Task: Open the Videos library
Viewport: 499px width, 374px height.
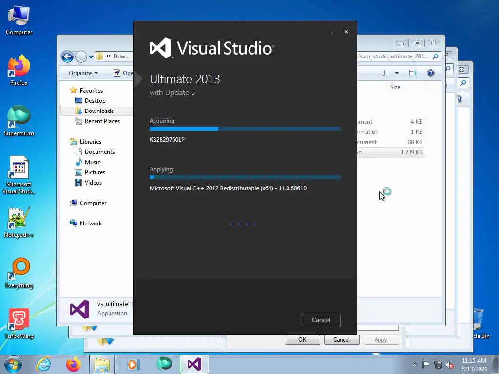Action: tap(93, 182)
